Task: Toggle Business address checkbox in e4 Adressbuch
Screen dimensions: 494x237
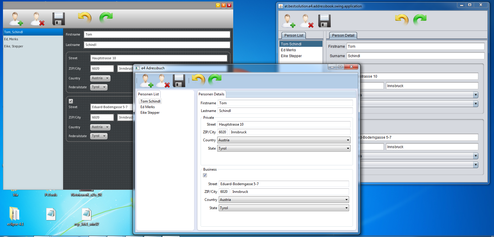Action: coord(205,175)
